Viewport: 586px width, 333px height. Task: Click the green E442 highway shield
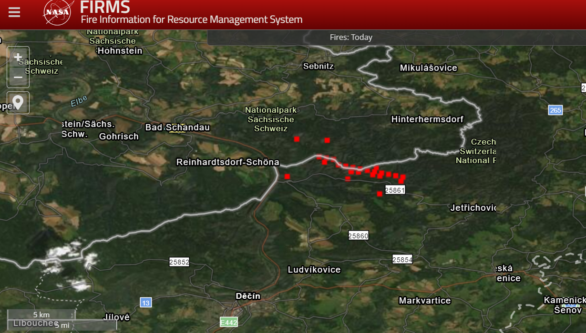click(228, 323)
